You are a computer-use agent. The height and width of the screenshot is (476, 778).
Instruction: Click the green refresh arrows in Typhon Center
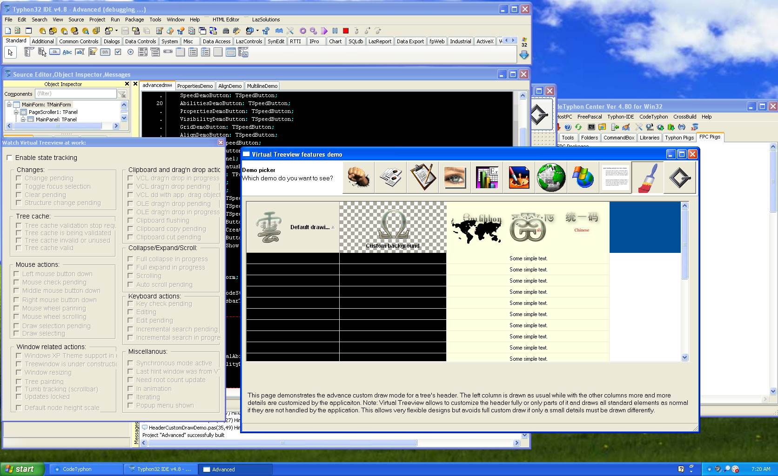(578, 127)
